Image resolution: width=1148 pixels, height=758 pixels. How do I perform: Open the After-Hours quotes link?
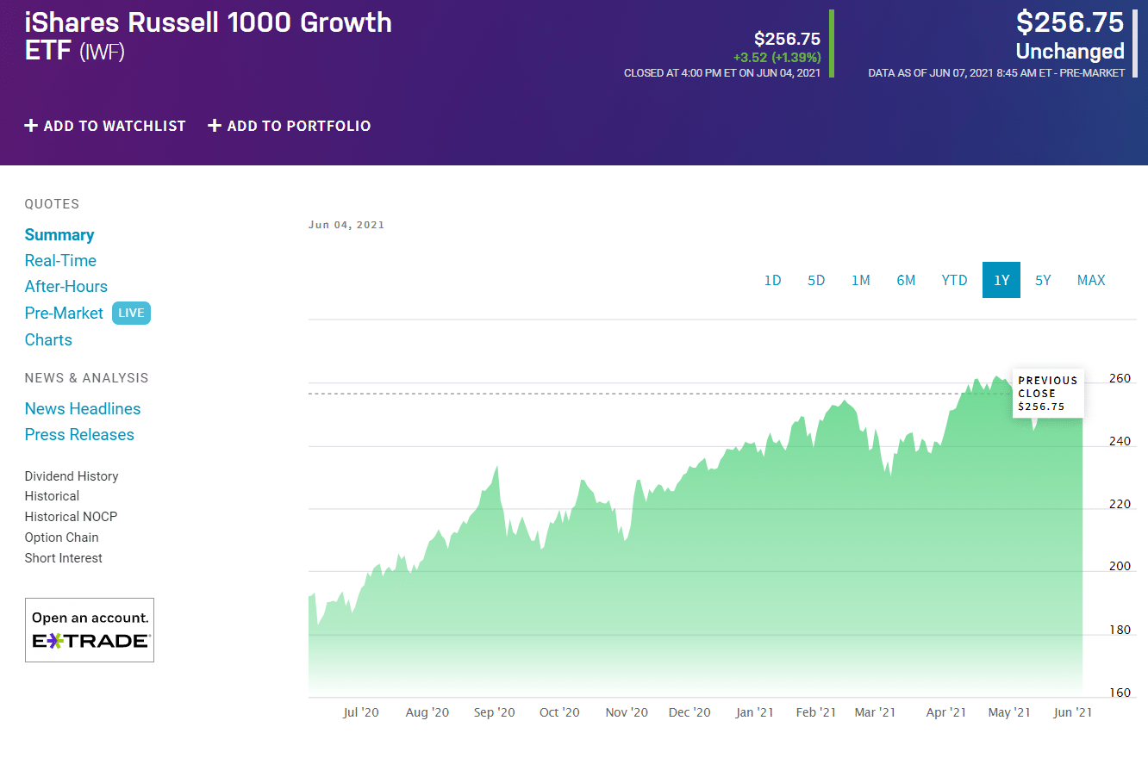(x=66, y=286)
